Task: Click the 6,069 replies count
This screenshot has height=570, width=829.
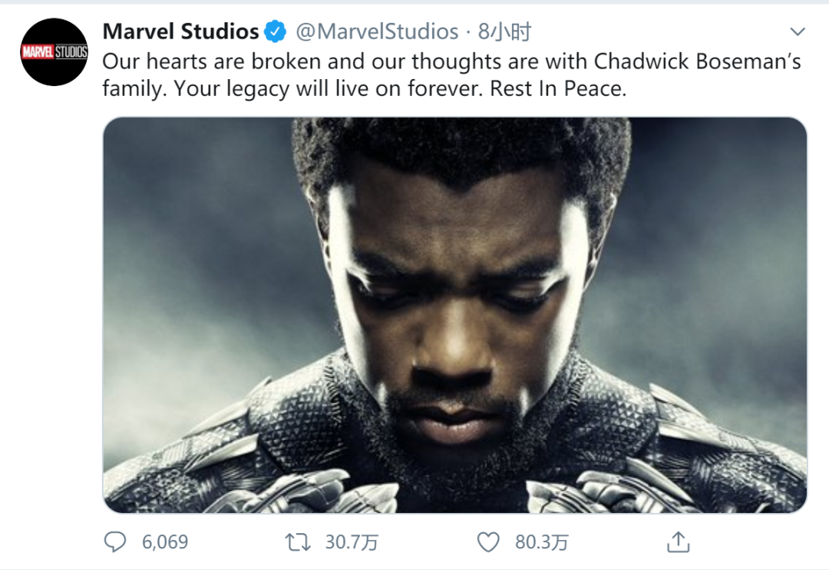Action: point(165,542)
